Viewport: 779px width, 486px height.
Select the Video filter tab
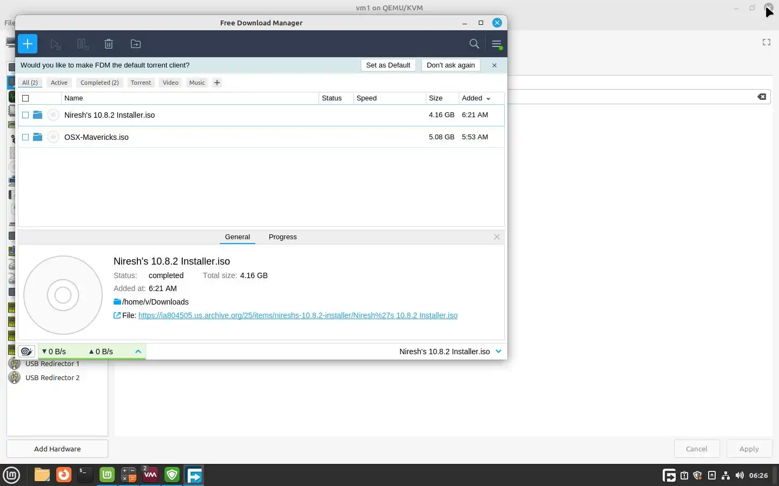coord(170,83)
